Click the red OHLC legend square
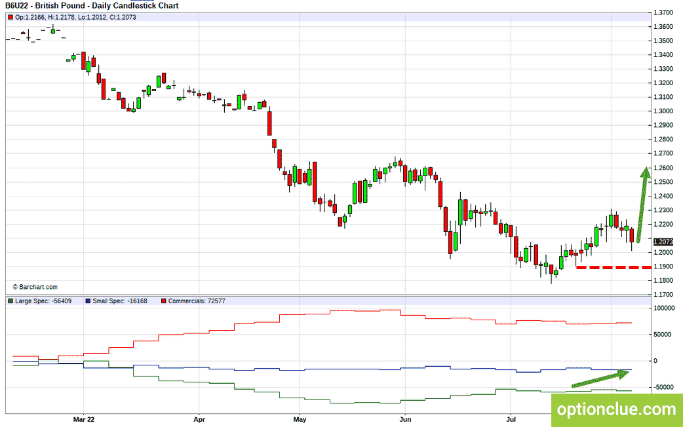 pos(10,18)
